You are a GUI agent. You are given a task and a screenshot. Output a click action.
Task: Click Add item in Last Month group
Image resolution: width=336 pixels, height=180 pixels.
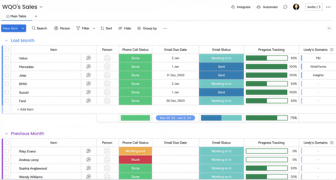(x=25, y=109)
